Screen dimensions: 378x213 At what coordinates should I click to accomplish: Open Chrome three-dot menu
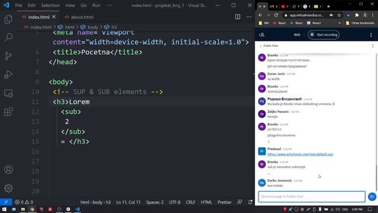(x=373, y=15)
